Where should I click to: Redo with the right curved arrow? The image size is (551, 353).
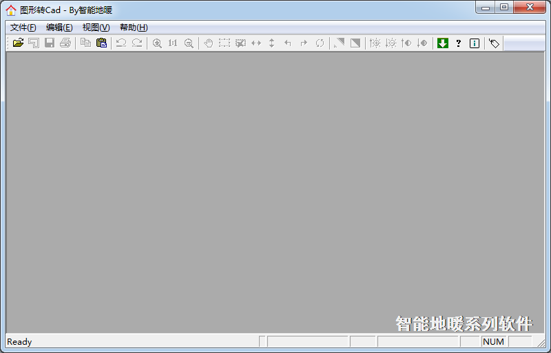pyautogui.click(x=137, y=43)
